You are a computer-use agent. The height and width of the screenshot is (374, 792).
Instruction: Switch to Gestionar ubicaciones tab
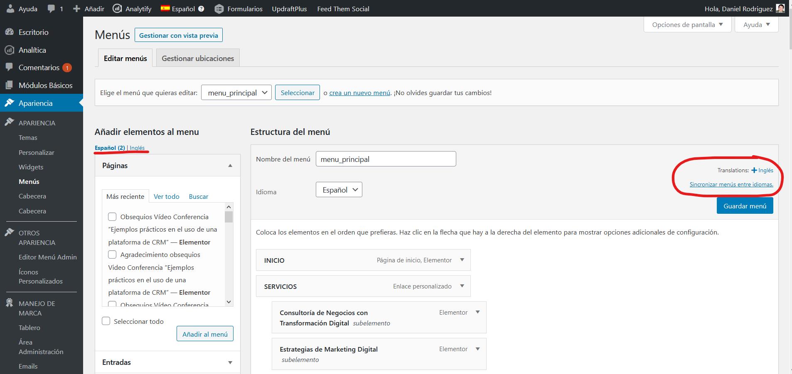[198, 58]
